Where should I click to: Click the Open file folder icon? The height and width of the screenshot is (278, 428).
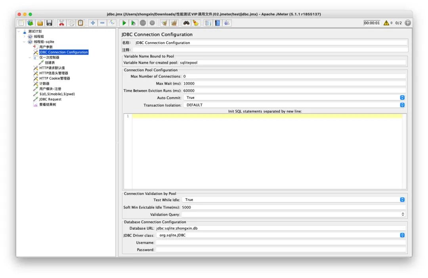pyautogui.click(x=40, y=23)
